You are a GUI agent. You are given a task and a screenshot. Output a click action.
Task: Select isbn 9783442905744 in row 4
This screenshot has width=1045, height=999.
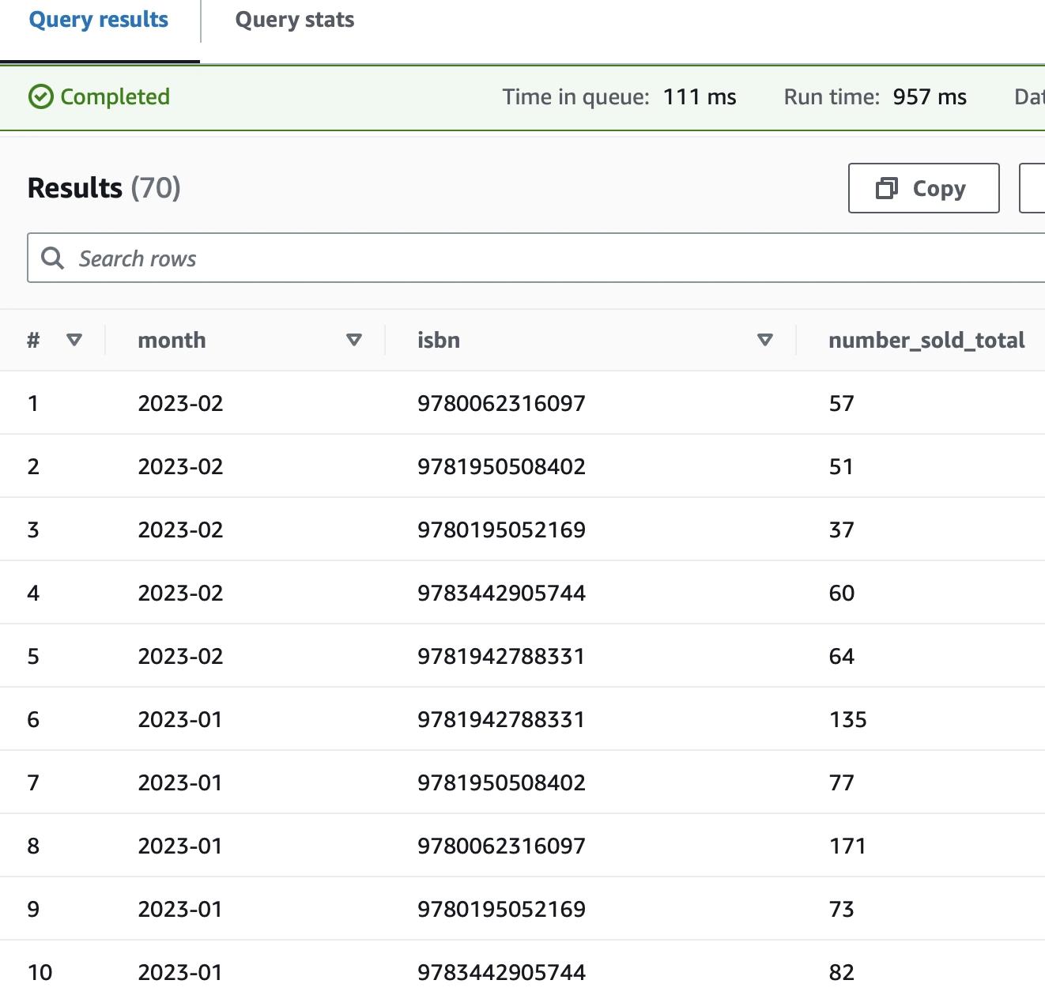click(501, 594)
